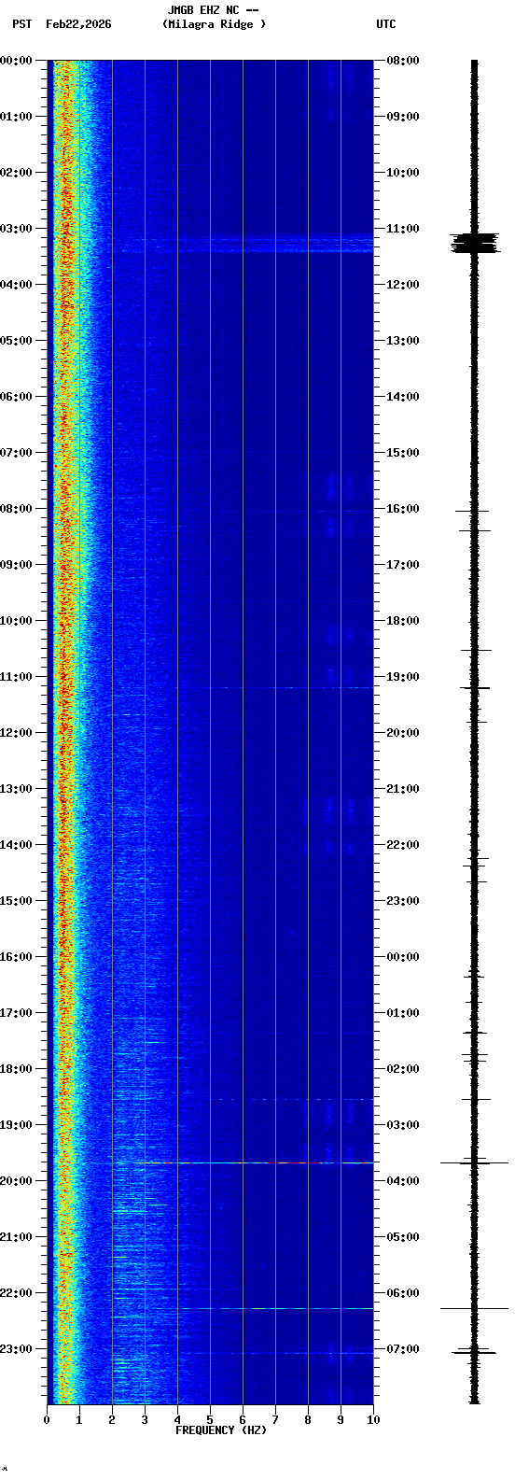Click the 03:00 label on the UTC axis
The width and height of the screenshot is (515, 1479).
[403, 1125]
